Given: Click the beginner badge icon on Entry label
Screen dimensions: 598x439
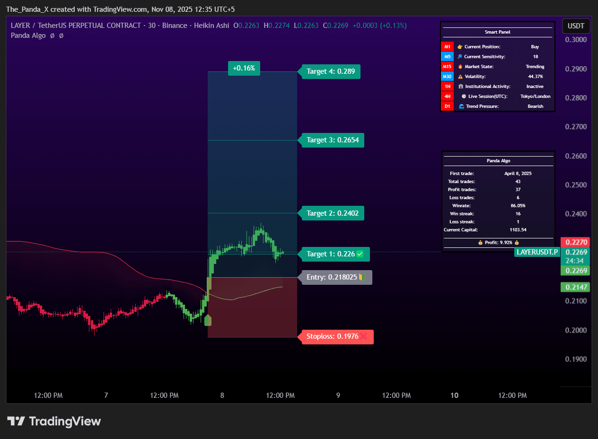Looking at the screenshot, I should (x=361, y=277).
